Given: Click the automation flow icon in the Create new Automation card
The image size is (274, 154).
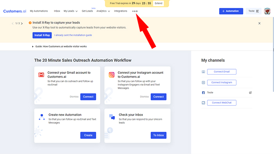Looking at the screenshot, I should [41, 117].
